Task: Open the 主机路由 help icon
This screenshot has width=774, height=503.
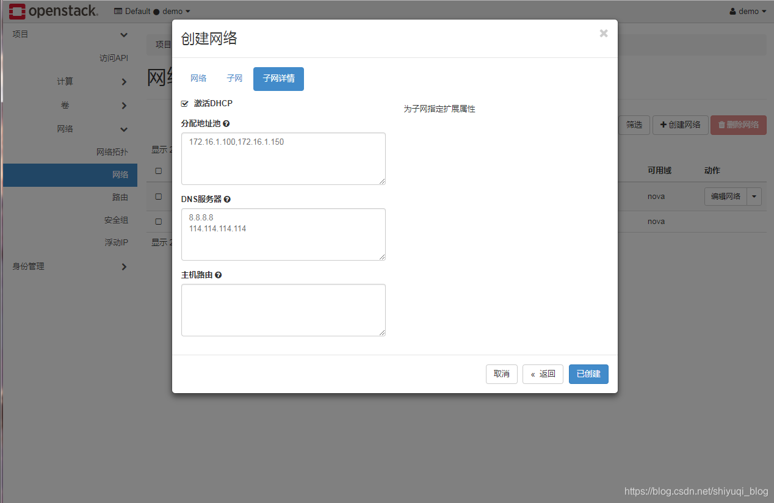Action: (x=218, y=275)
